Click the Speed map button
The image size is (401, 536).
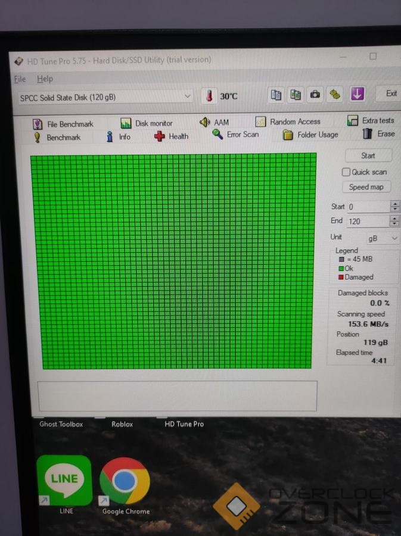coord(366,188)
